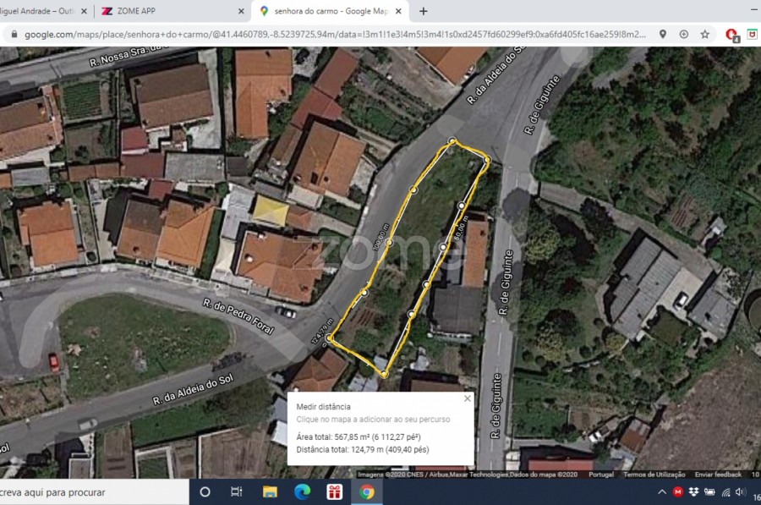Expand the hidden system tray icons

[x=662, y=492]
